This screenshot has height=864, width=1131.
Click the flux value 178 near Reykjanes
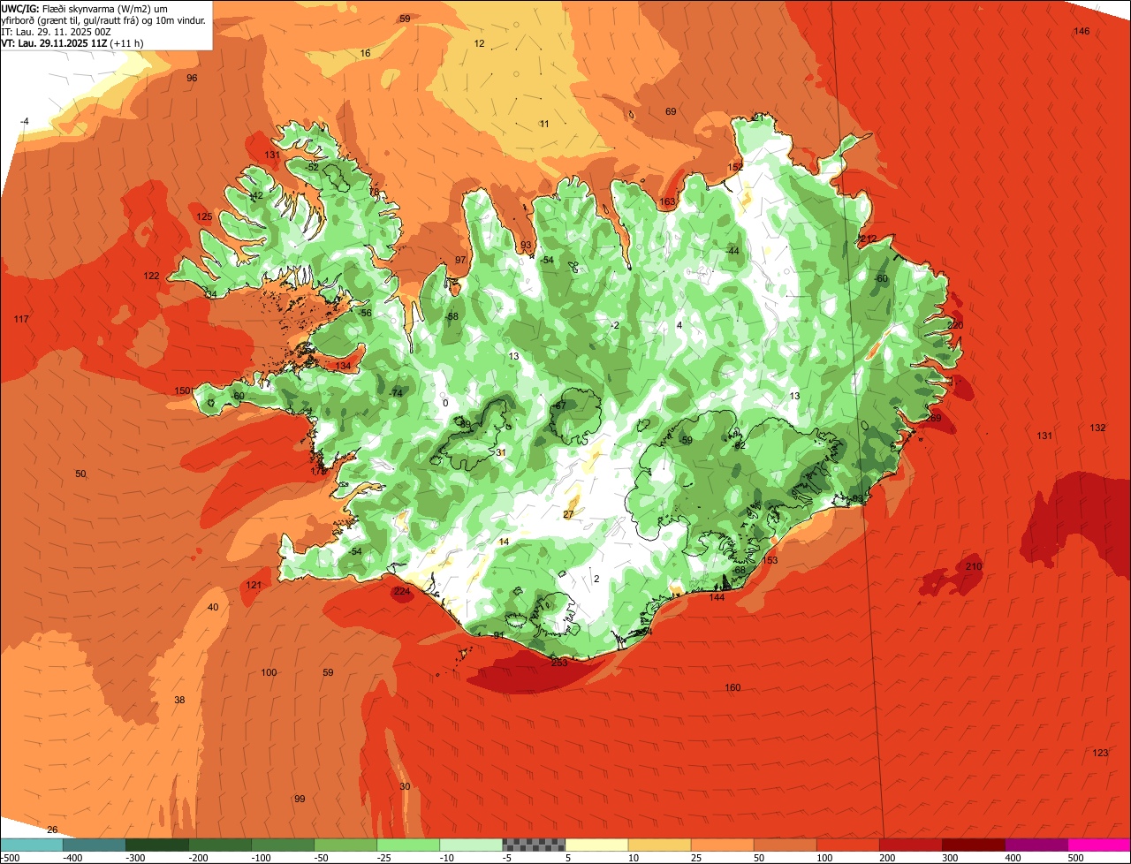point(319,471)
